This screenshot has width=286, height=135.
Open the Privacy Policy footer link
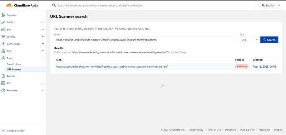(x=196, y=130)
